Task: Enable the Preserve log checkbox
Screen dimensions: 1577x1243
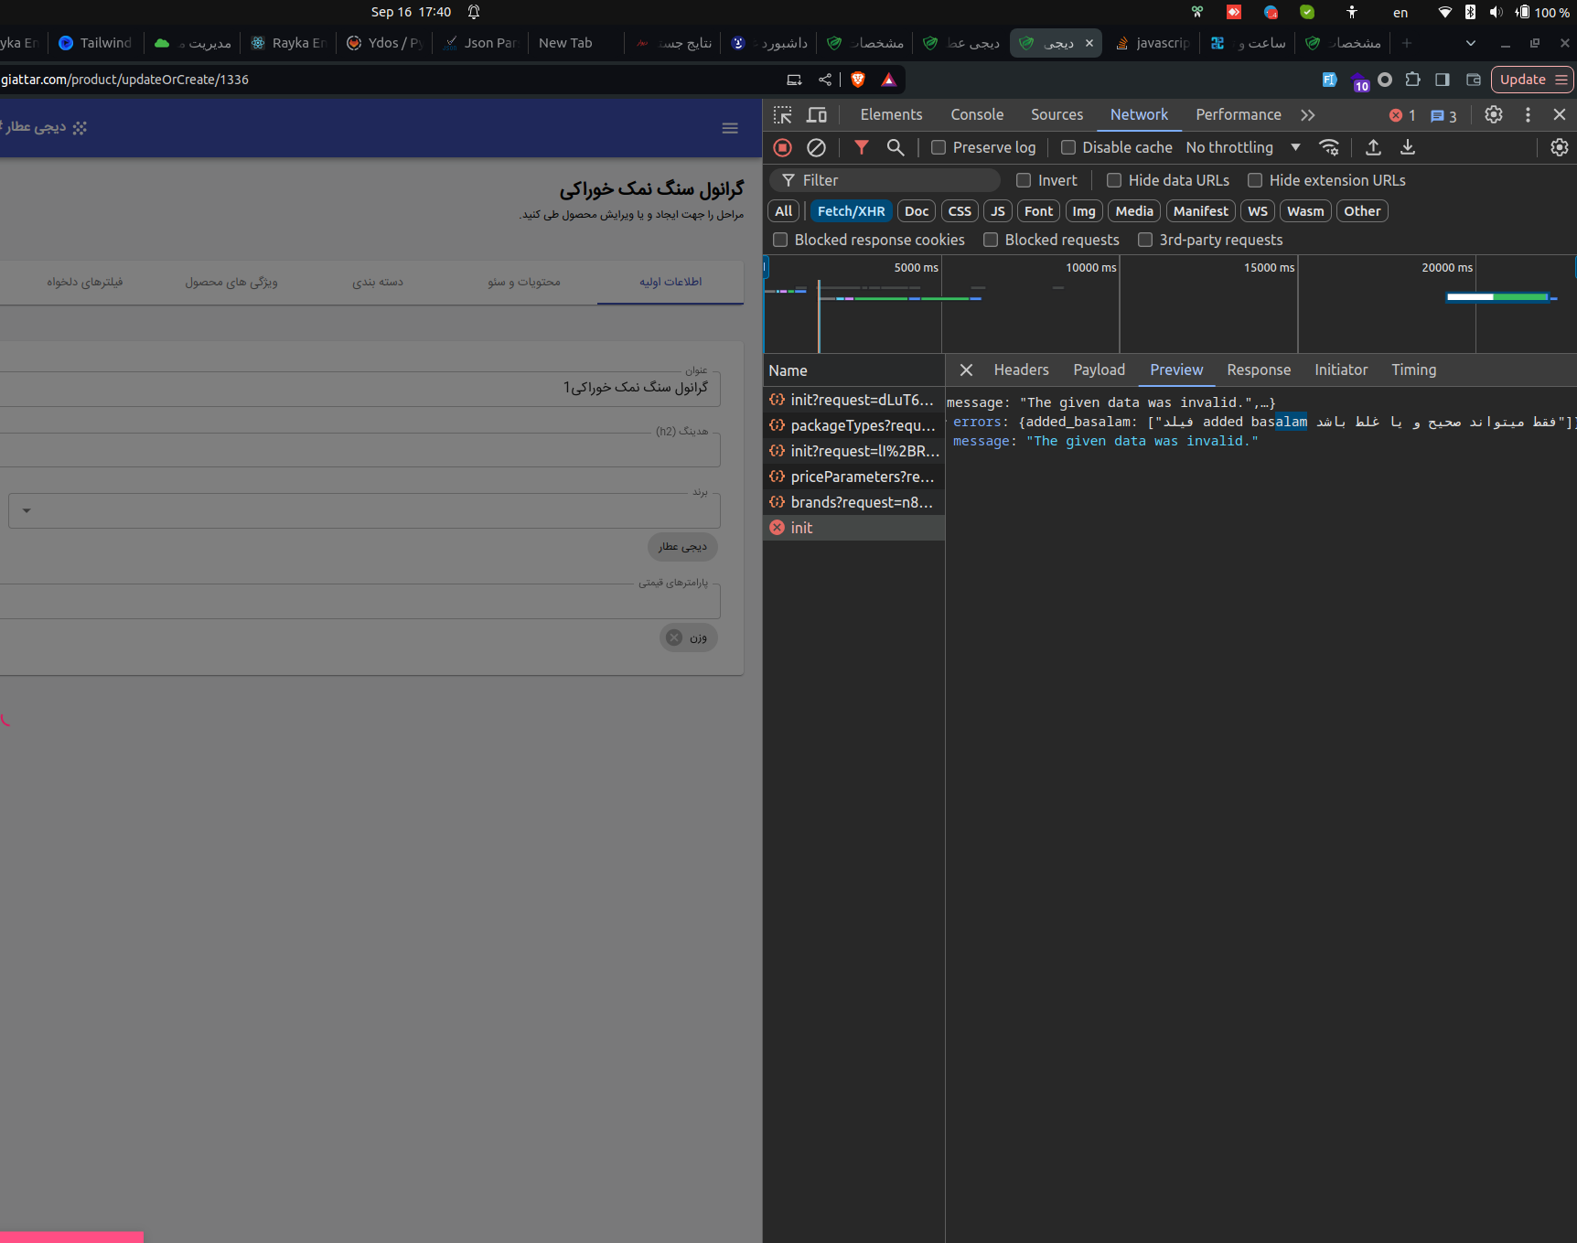Action: pyautogui.click(x=939, y=147)
